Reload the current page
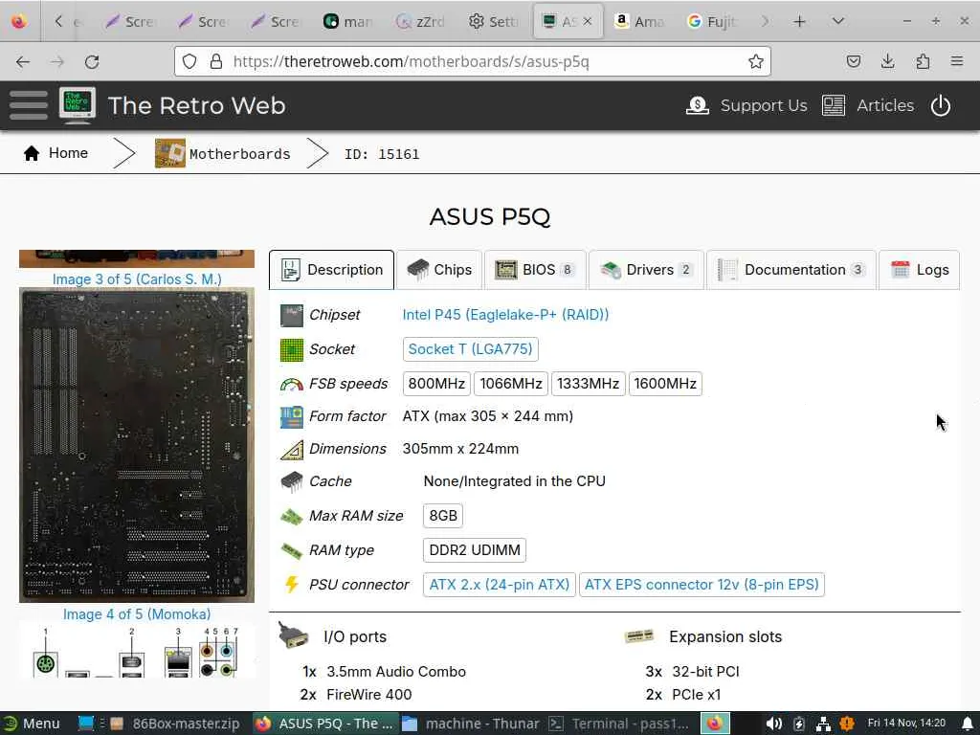Image resolution: width=980 pixels, height=735 pixels. pyautogui.click(x=92, y=61)
